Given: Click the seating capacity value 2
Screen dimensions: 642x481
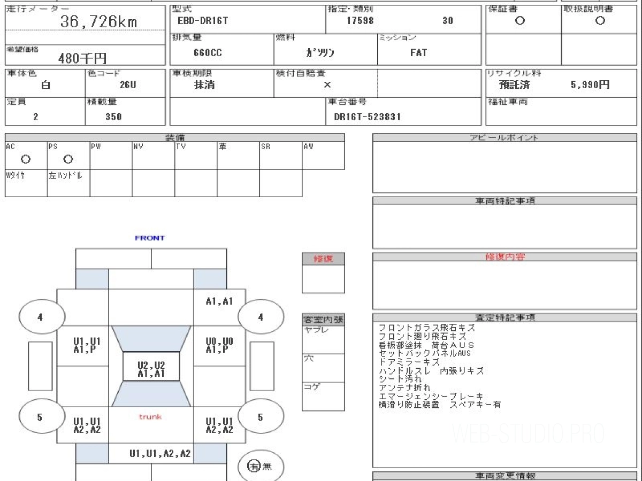Looking at the screenshot, I should click(x=36, y=117).
